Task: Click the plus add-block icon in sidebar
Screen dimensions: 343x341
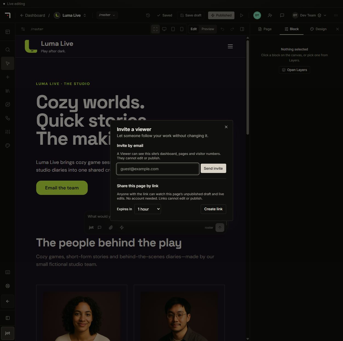Action: 8,77
